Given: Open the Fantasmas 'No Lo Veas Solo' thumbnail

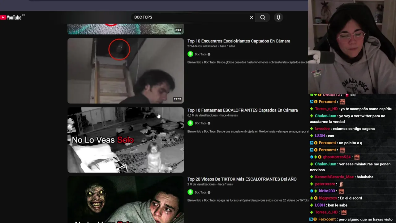Looking at the screenshot, I should point(126,140).
